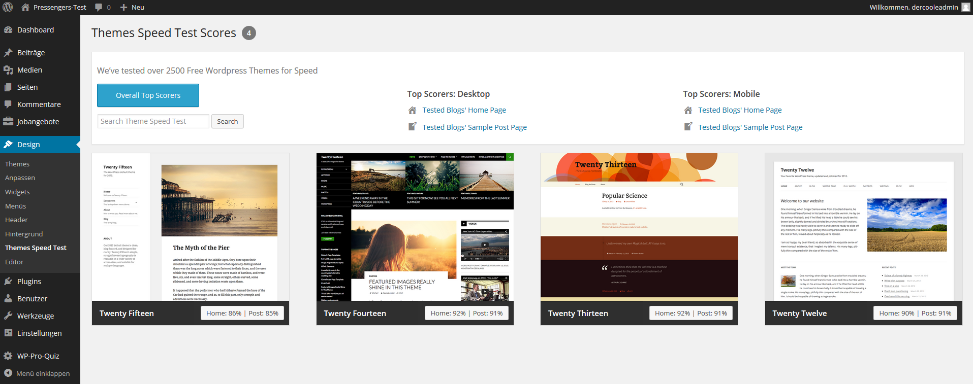This screenshot has height=384, width=973.
Task: Click the Seiten pages icon
Action: [8, 87]
